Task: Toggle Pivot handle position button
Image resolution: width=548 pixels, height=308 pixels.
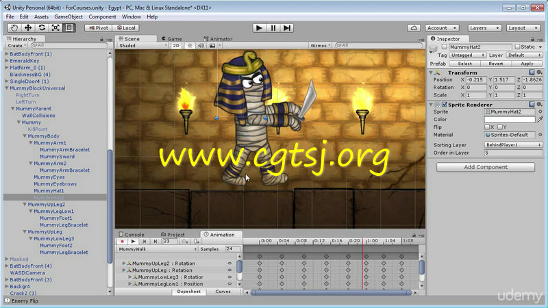Action: (98, 28)
